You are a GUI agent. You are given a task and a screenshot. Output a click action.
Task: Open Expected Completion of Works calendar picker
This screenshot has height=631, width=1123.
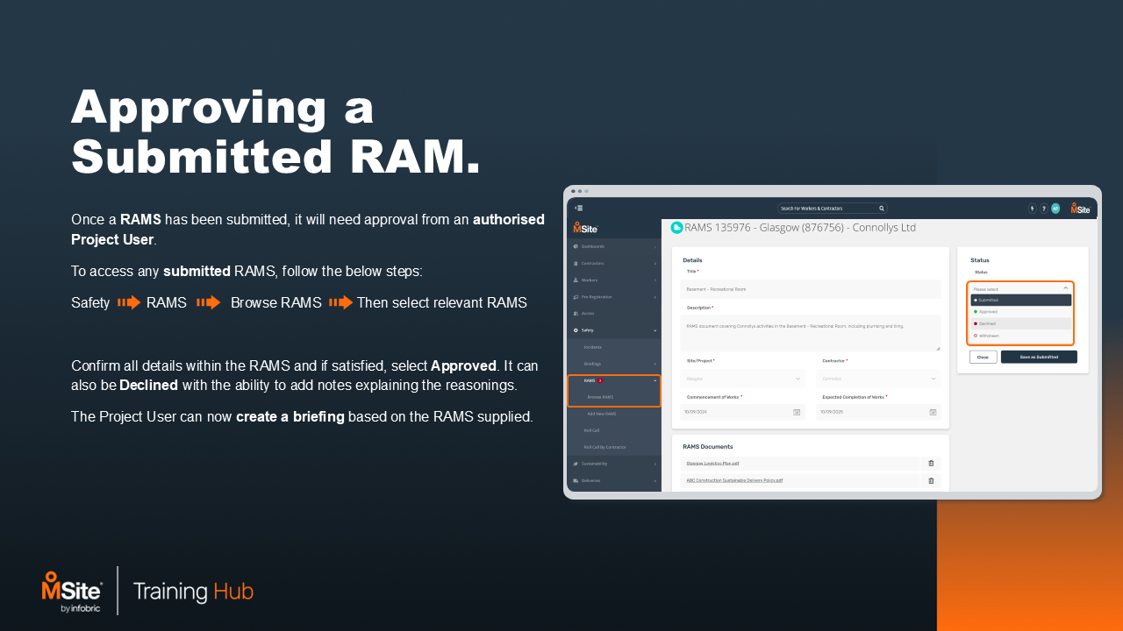(x=933, y=412)
